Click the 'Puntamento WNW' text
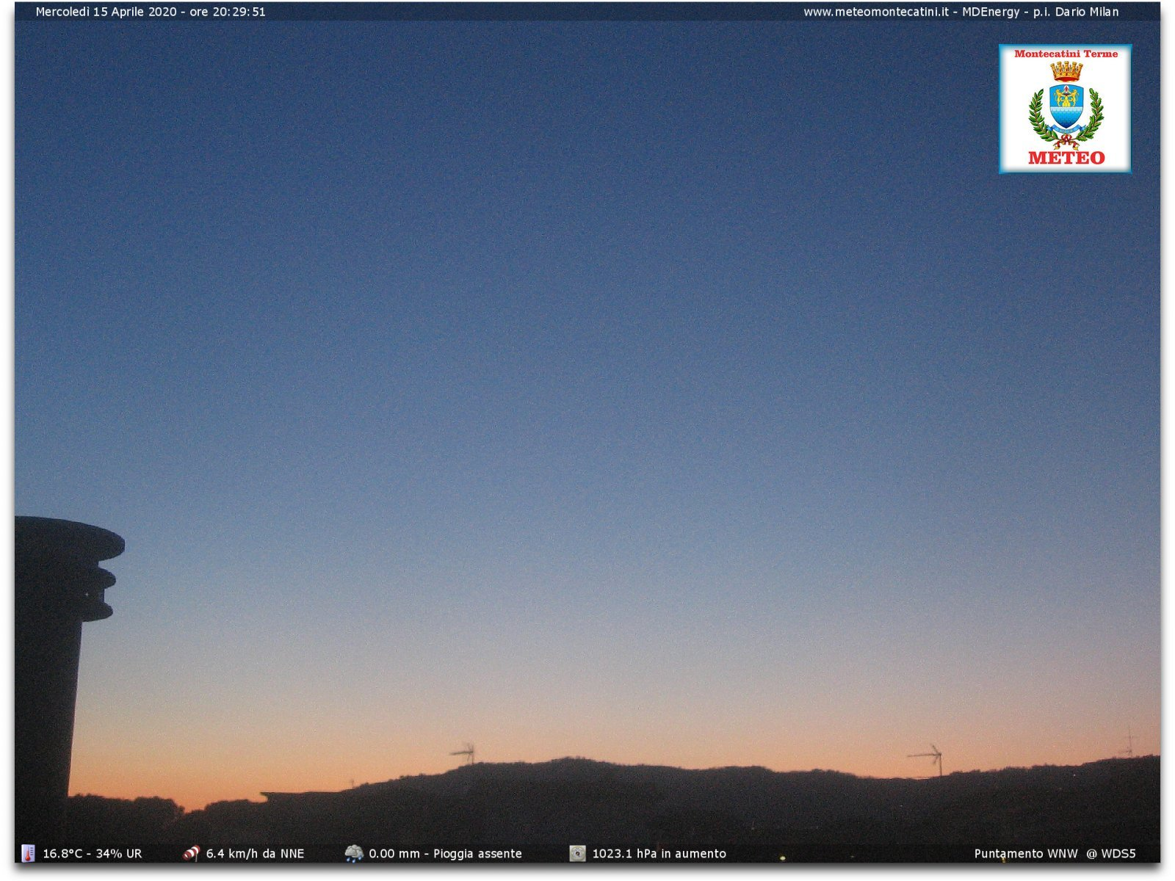This screenshot has height=881, width=1175. tap(1026, 854)
